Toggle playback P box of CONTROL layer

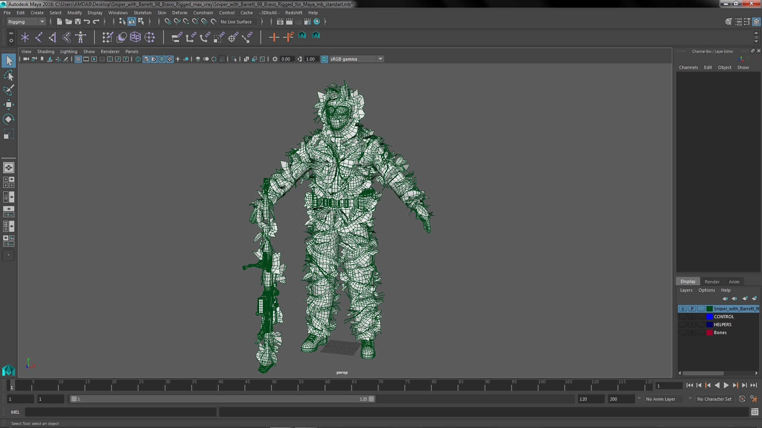[692, 317]
